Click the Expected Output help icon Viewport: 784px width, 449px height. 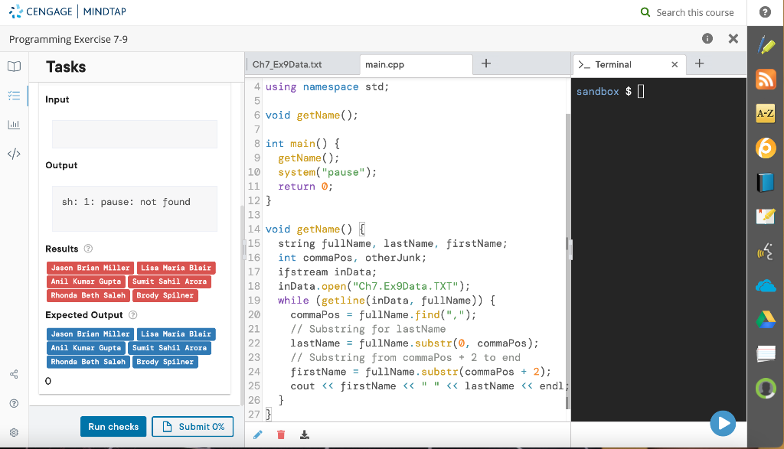pos(133,314)
